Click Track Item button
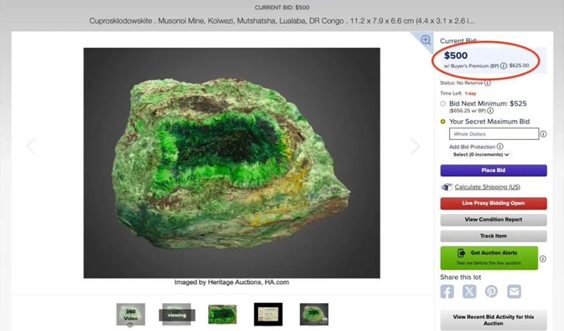 pyautogui.click(x=493, y=236)
